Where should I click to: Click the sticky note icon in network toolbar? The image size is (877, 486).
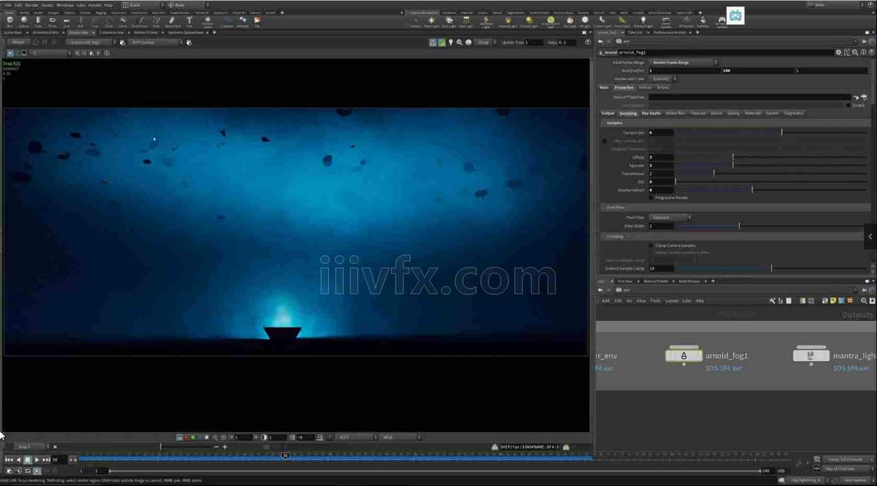(833, 301)
